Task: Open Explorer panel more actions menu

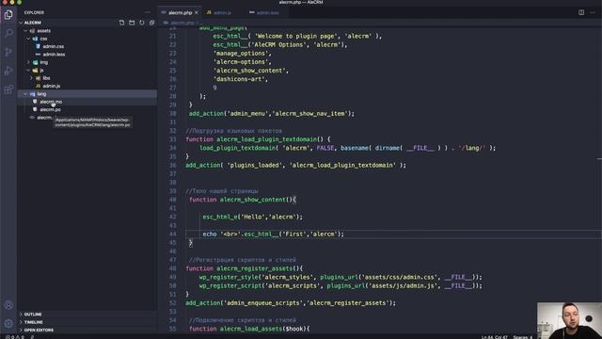Action: [x=148, y=12]
